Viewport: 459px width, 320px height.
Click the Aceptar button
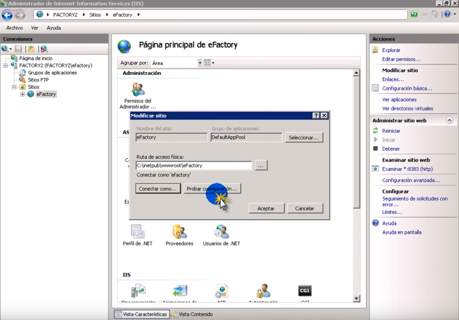[266, 209]
